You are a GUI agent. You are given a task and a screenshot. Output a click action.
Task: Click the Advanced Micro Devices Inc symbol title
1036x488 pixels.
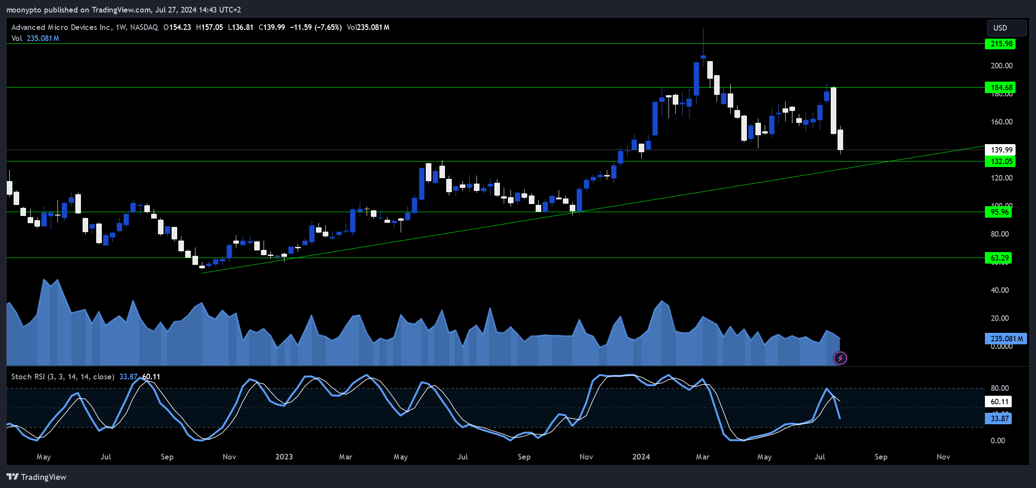pyautogui.click(x=61, y=27)
